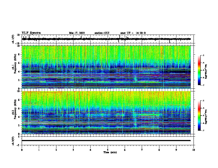Click the ch.2 spectrogram panel
Image resolution: width=218 pixels, height=168 pixels.
coord(106,113)
